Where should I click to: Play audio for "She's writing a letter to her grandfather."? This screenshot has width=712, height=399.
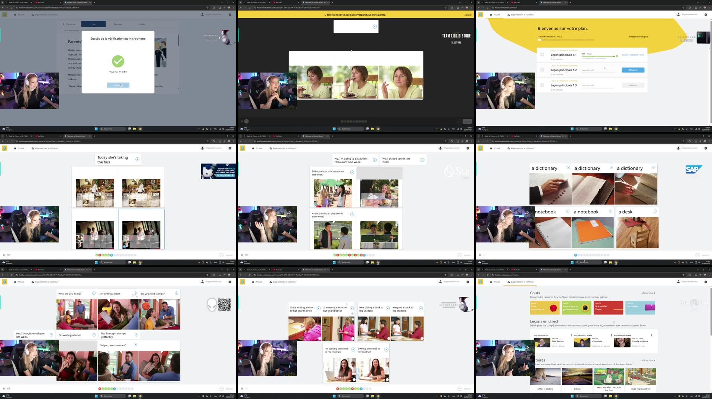[319, 308]
